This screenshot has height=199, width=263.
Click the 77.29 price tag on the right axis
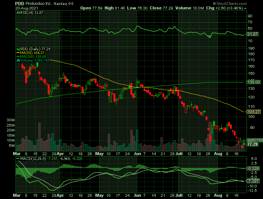[252, 144]
